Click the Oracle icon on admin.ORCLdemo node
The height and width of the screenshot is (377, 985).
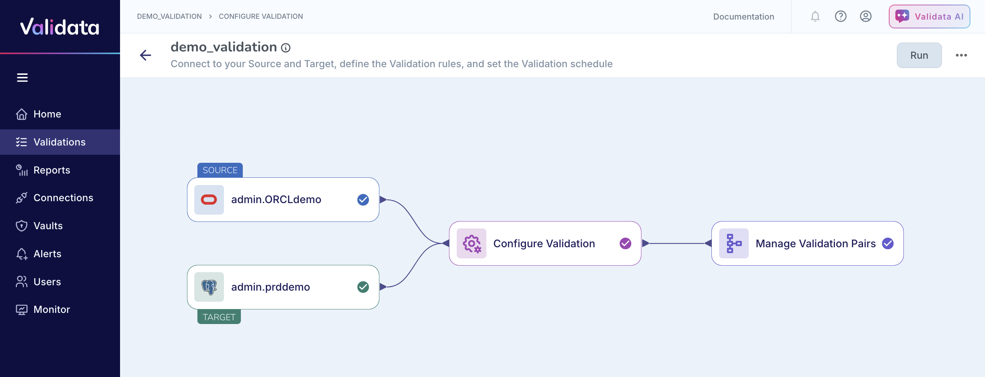[x=209, y=200]
